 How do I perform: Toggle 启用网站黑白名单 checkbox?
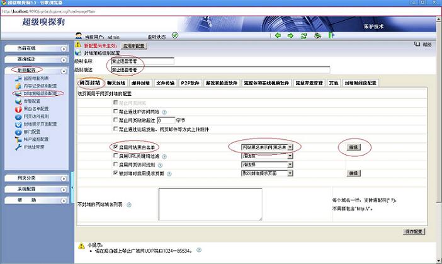click(115, 147)
